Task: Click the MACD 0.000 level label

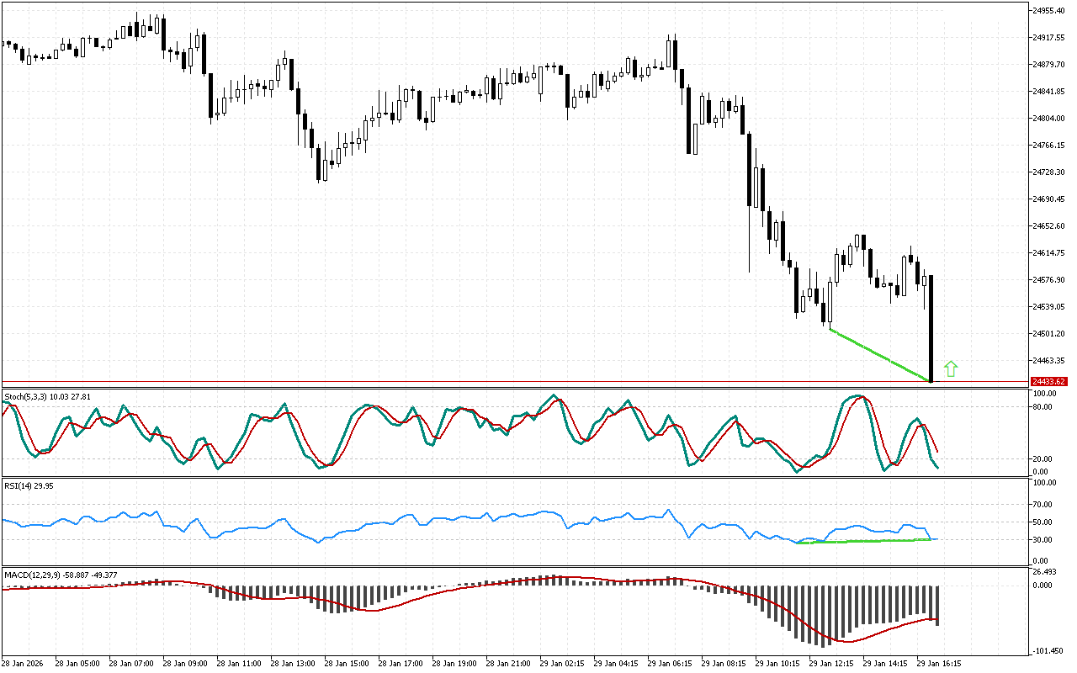Action: (x=1043, y=586)
